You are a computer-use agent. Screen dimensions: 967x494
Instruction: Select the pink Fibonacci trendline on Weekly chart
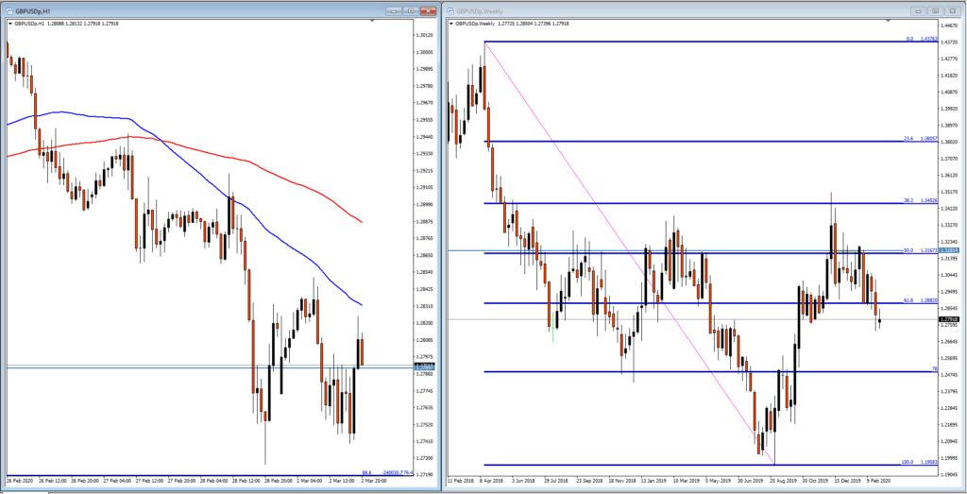[629, 253]
